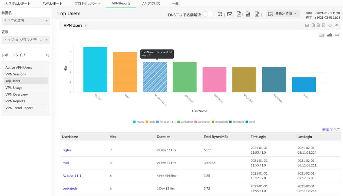The image size is (343, 196).
Task: Export the report as PDF from header
Action: pyautogui.click(x=239, y=14)
